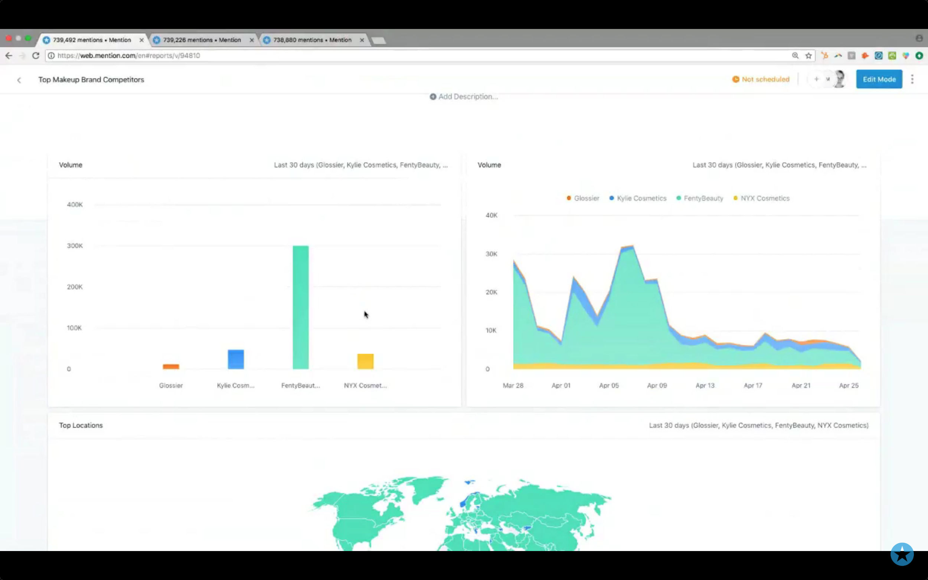Open a new browser tab
This screenshot has width=928, height=580.
click(x=379, y=41)
